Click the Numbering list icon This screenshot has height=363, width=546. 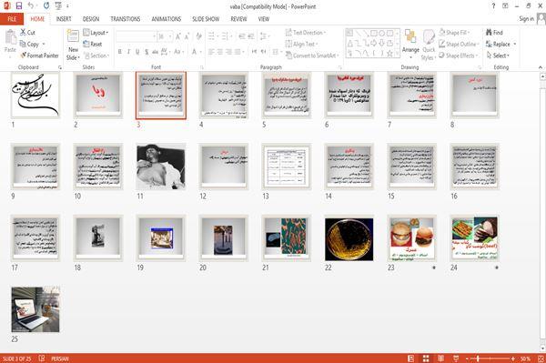tap(225, 36)
